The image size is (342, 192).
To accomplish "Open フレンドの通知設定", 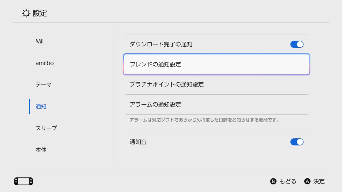I will click(216, 64).
